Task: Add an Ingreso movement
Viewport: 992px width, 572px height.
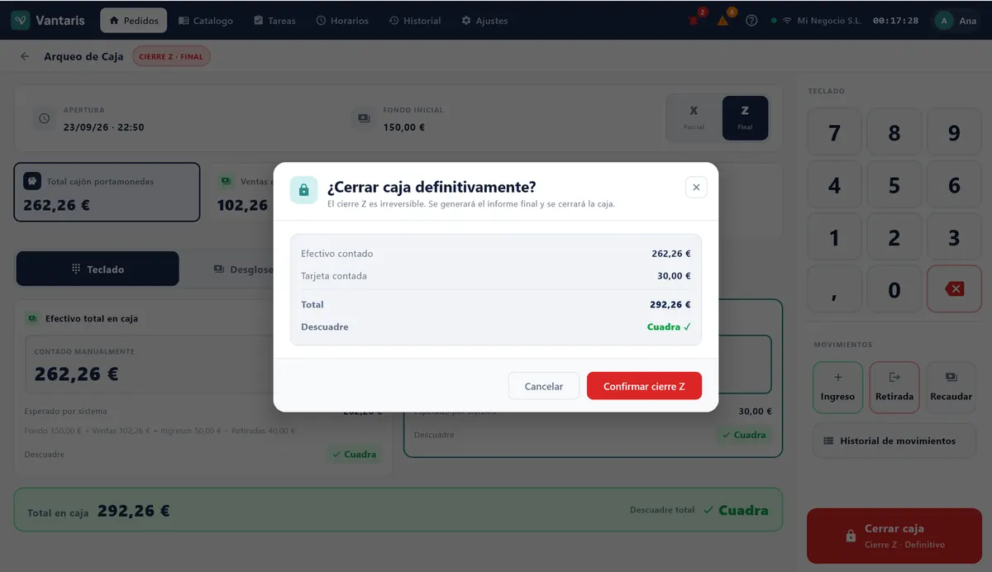Action: pos(837,387)
